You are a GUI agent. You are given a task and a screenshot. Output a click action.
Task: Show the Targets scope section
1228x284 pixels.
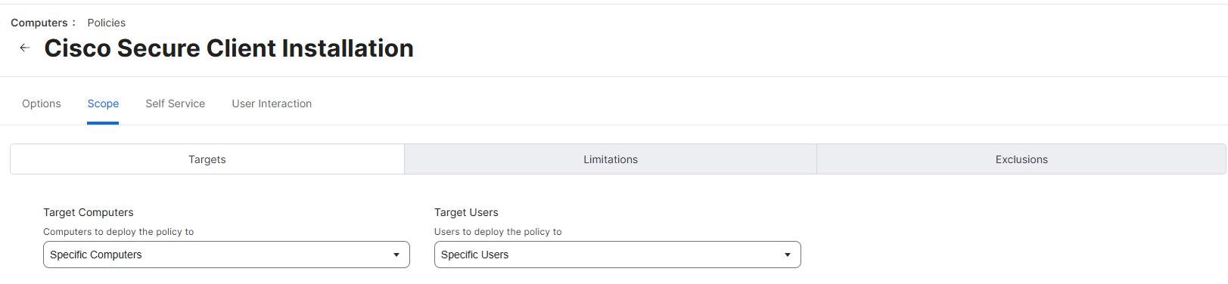tap(207, 159)
